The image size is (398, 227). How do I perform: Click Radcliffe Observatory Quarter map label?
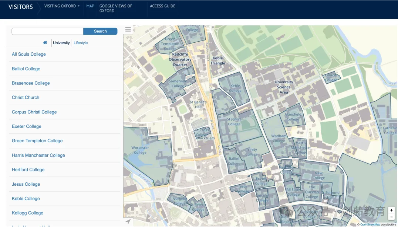tap(180, 59)
